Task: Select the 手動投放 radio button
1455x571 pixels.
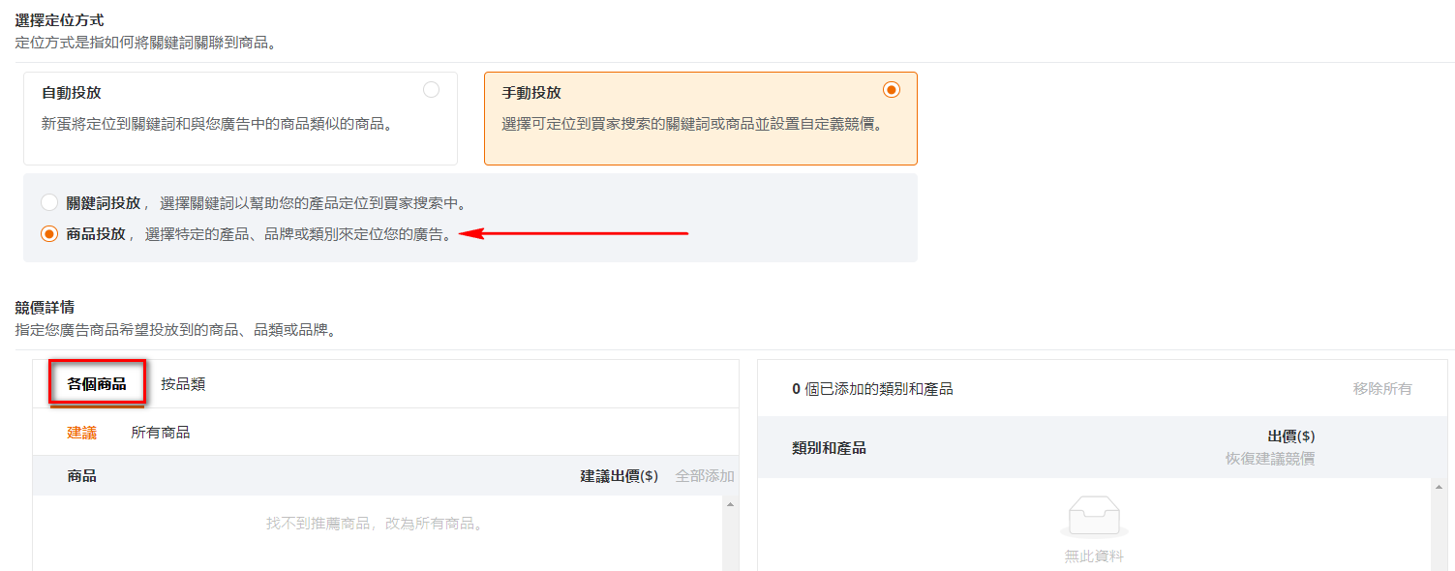Action: pyautogui.click(x=892, y=90)
